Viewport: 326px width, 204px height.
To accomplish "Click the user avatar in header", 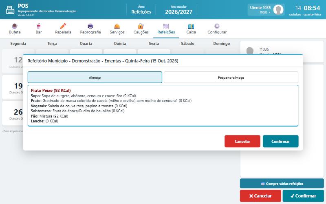I will (278, 9).
